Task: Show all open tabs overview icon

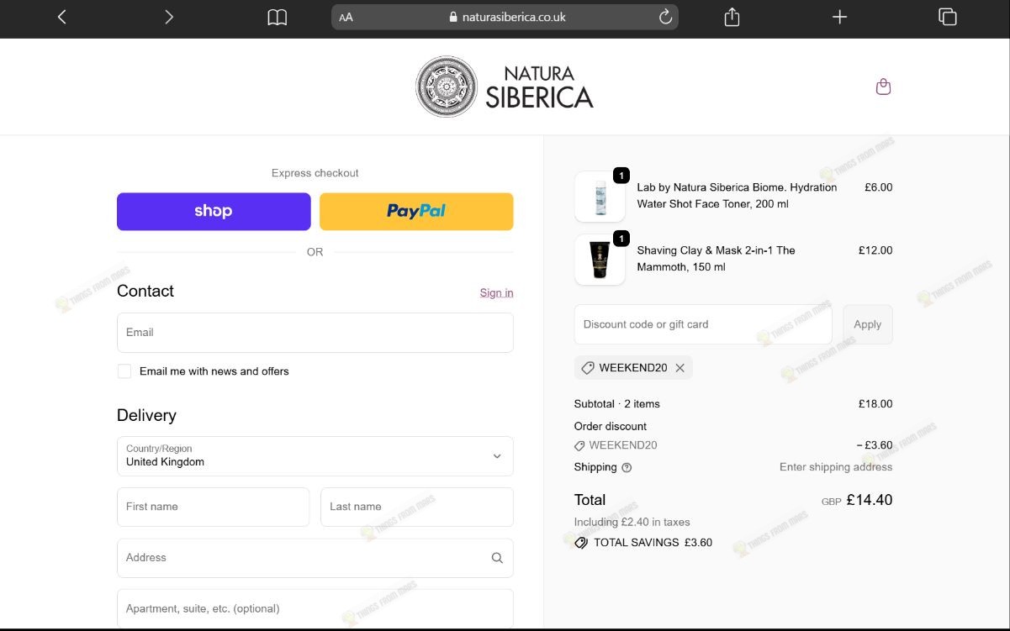Action: [948, 17]
